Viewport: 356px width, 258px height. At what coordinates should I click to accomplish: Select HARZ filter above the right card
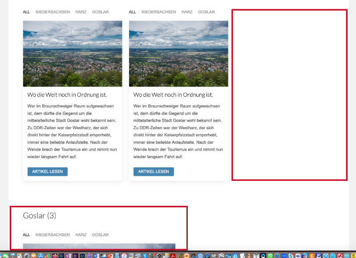[187, 12]
